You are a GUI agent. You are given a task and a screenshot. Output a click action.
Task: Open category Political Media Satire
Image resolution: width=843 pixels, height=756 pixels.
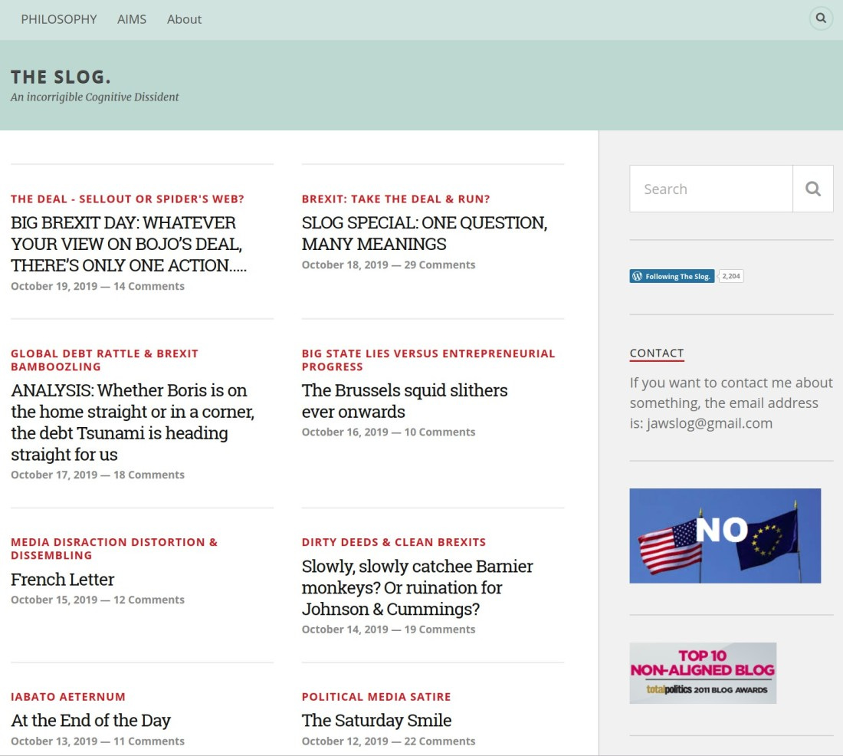pos(376,697)
